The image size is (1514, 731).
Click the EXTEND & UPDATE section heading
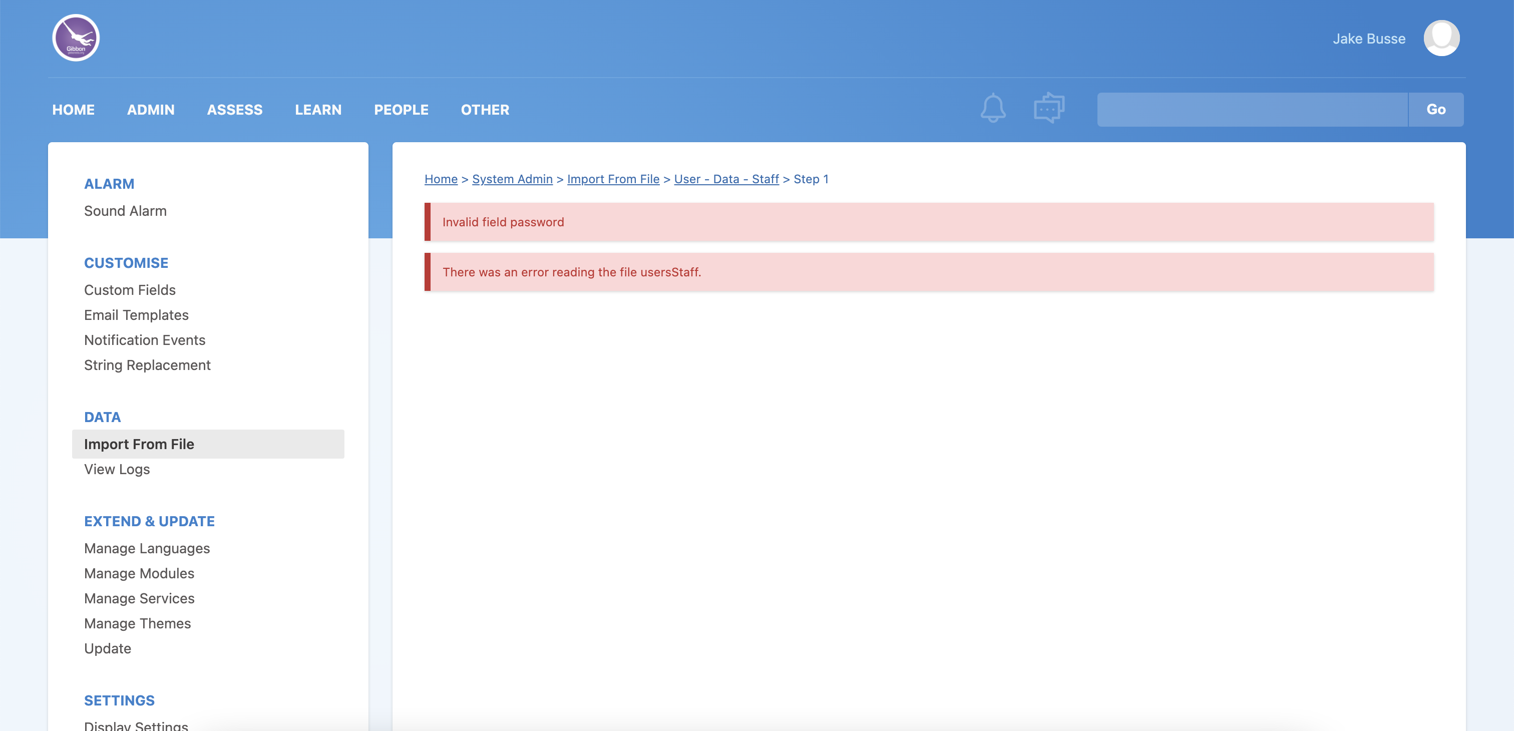click(149, 521)
